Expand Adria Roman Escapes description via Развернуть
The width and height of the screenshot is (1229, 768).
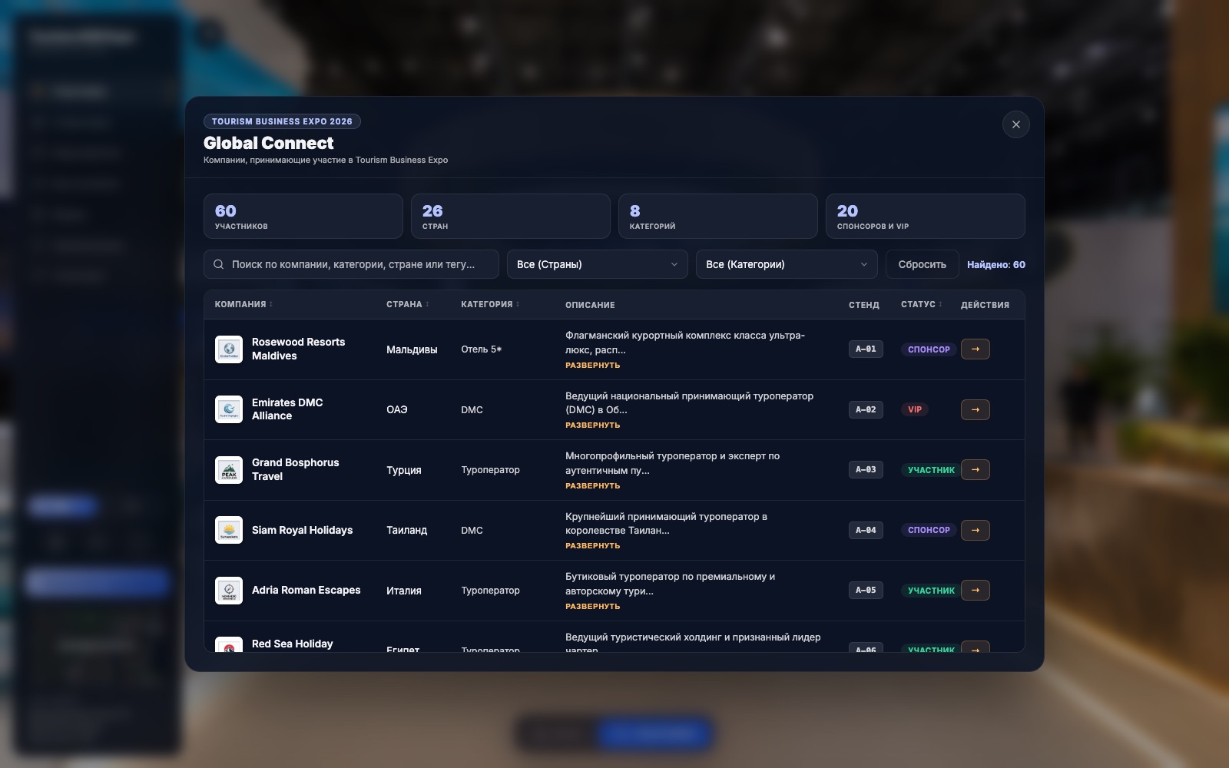[x=592, y=607]
